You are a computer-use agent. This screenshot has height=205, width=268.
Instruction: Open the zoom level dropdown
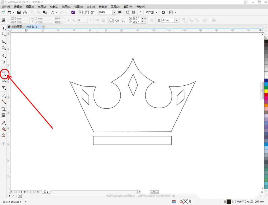[114, 12]
